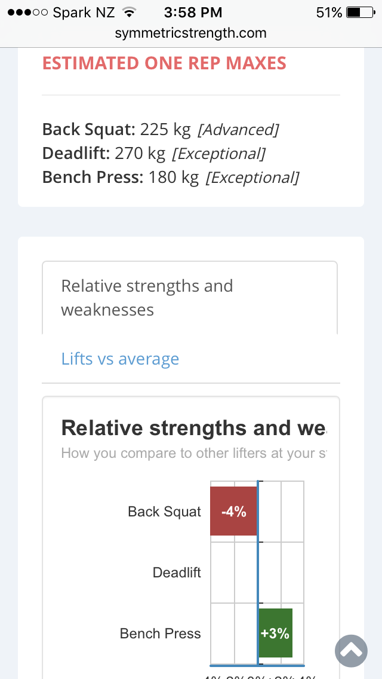
Task: Open the 'Lifts vs average' tab
Action: coord(120,359)
